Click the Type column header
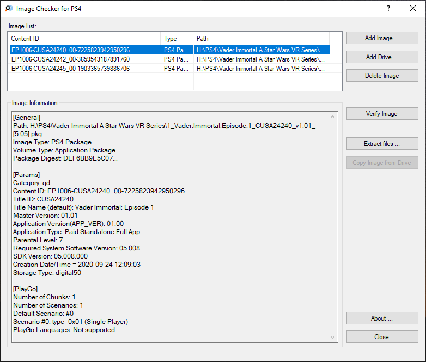The height and width of the screenshot is (362, 426). tap(177, 39)
